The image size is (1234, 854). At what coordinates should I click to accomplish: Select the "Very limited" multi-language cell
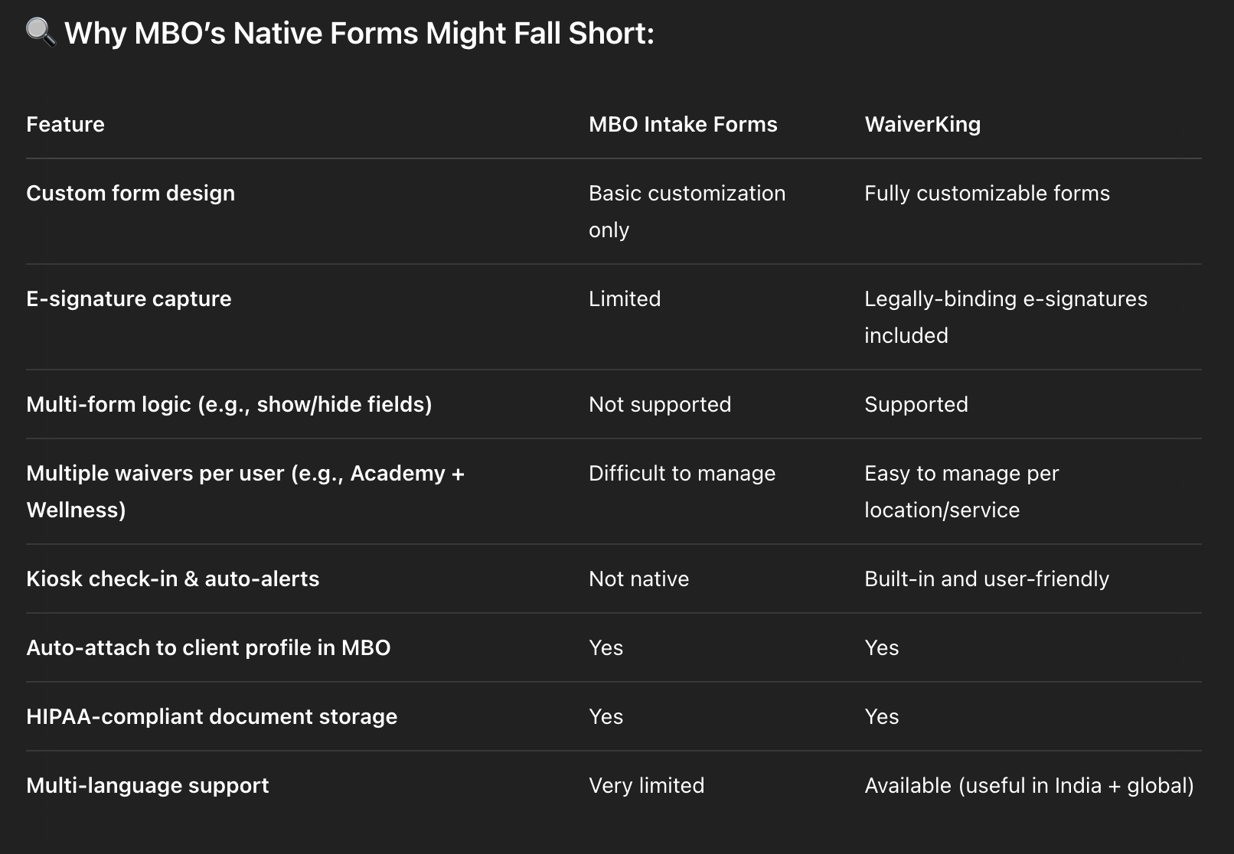tap(646, 785)
